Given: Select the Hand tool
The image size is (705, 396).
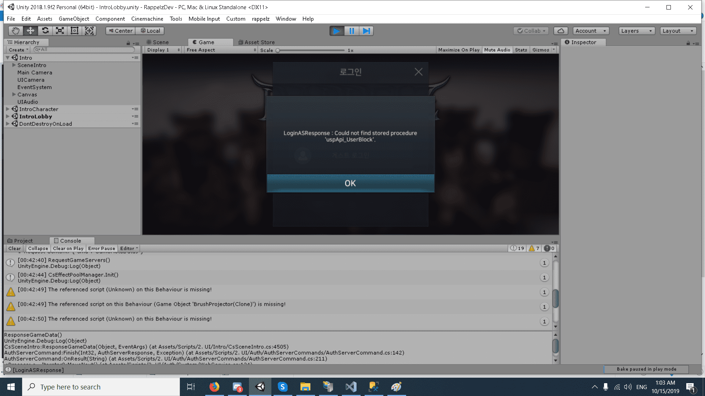Looking at the screenshot, I should tap(15, 31).
